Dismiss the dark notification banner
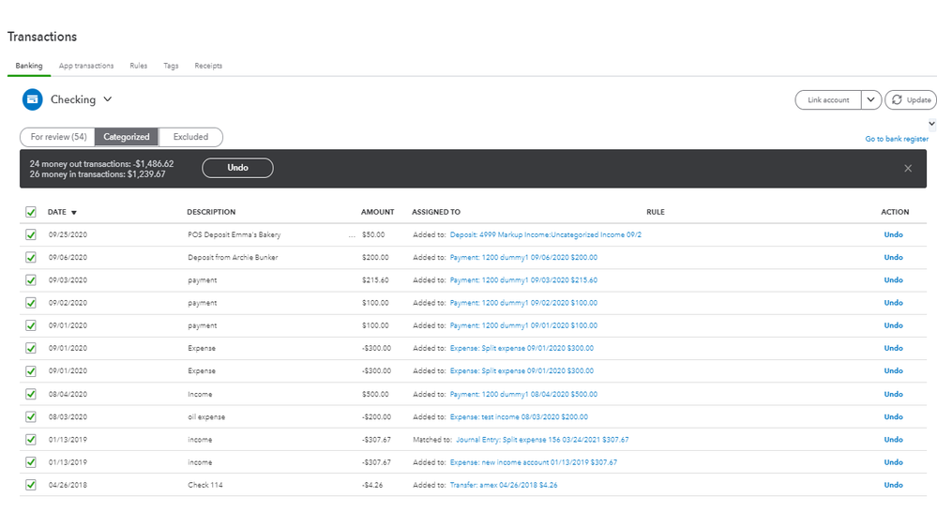The height and width of the screenshot is (527, 937). click(908, 169)
